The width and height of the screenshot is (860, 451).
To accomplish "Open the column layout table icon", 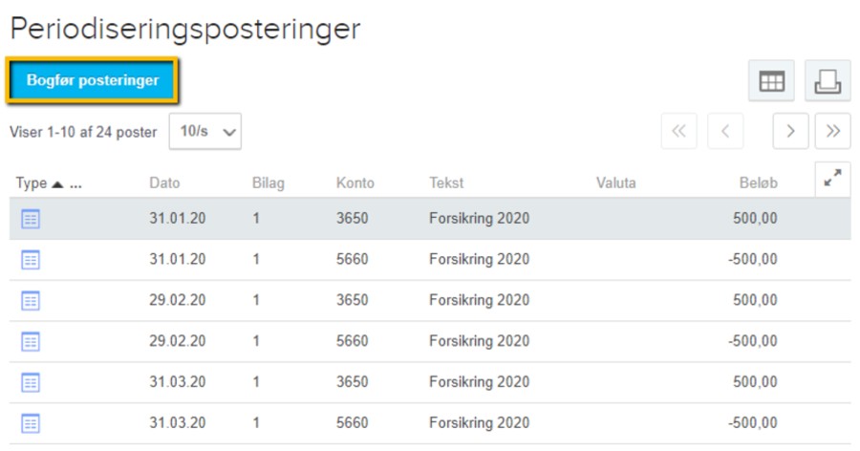I will [x=771, y=81].
